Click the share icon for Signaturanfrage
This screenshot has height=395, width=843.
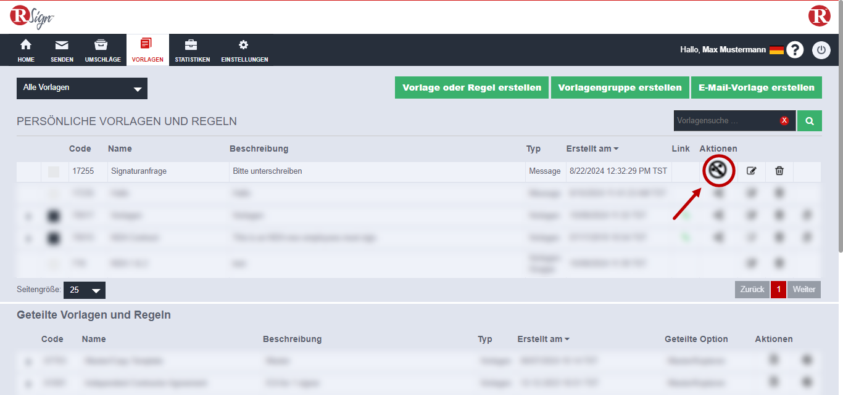[x=716, y=171]
